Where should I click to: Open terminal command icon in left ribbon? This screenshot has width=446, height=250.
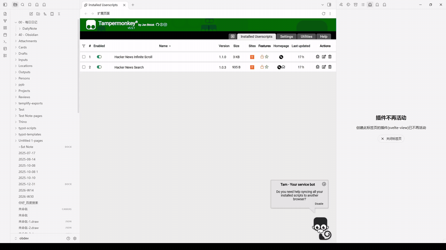click(5, 42)
